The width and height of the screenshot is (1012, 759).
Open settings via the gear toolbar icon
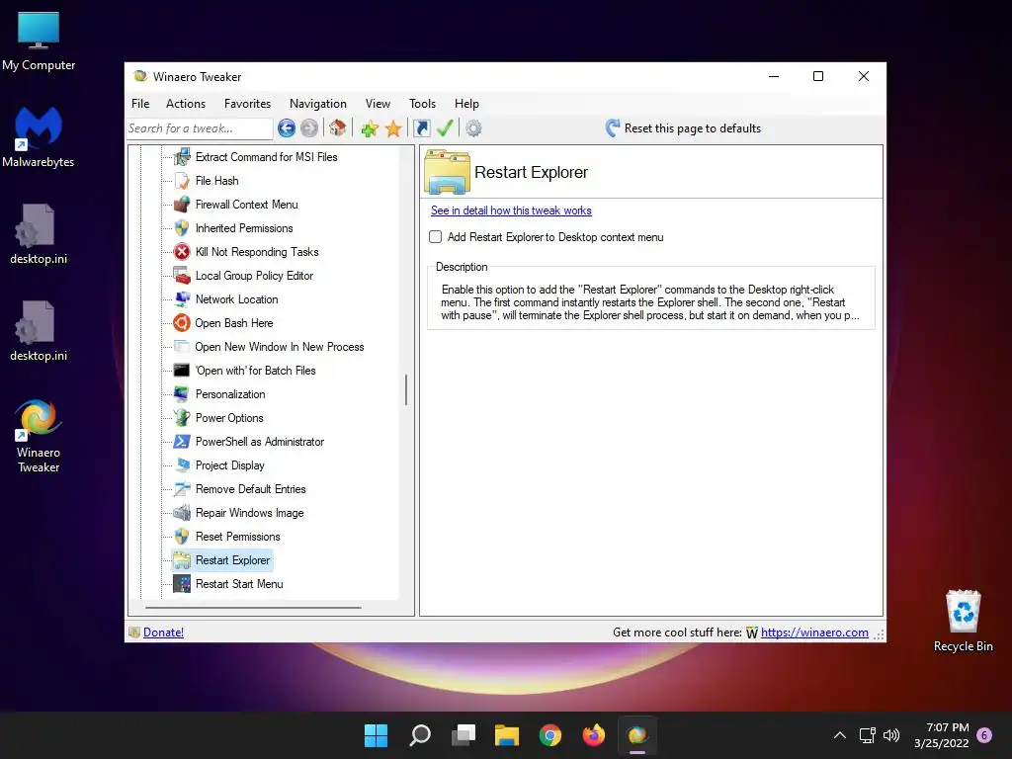point(473,128)
